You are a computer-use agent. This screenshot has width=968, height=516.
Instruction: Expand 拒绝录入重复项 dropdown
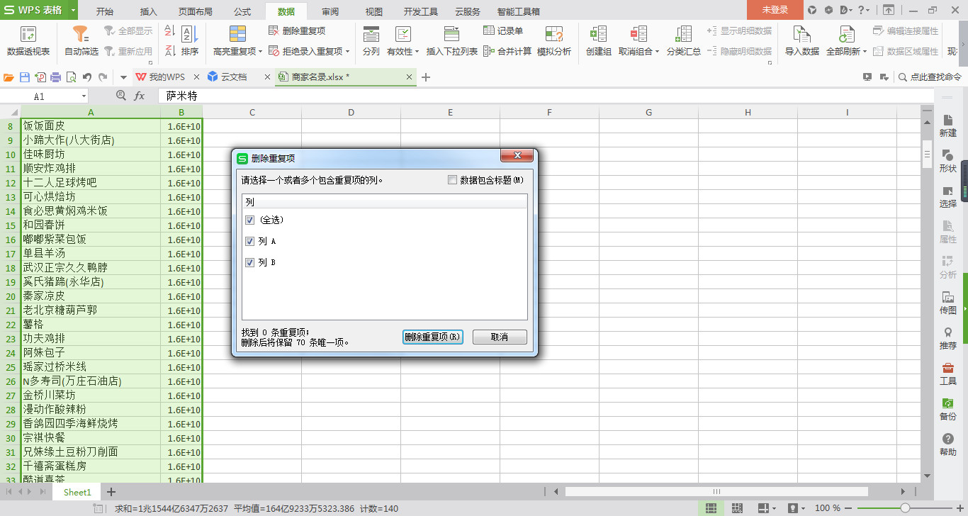[347, 52]
